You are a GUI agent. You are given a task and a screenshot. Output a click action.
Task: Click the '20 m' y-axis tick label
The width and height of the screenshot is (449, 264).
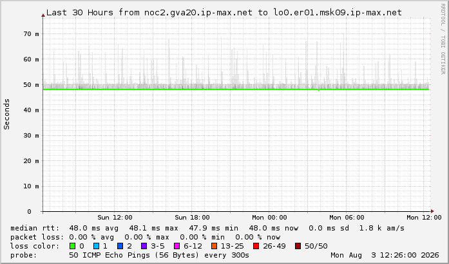(31, 161)
